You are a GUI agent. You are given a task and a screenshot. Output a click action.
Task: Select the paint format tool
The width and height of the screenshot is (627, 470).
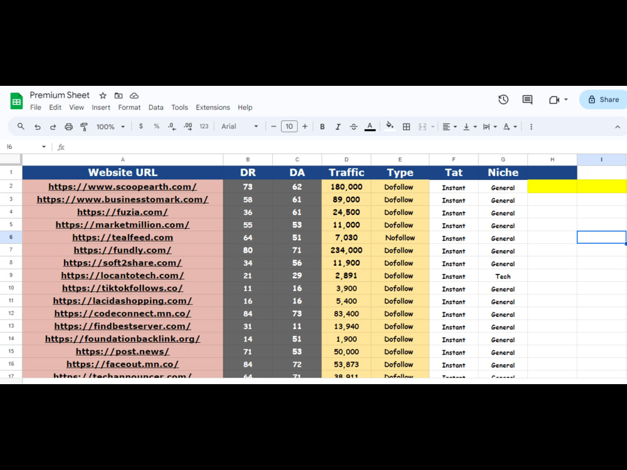(x=84, y=127)
